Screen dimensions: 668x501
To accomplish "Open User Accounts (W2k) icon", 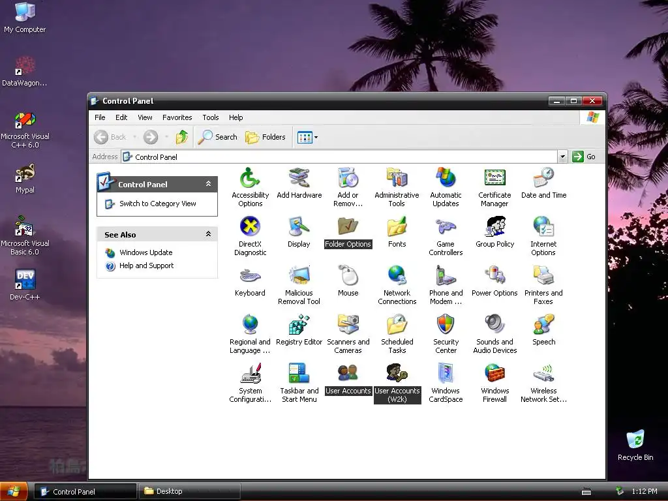I will tap(397, 383).
